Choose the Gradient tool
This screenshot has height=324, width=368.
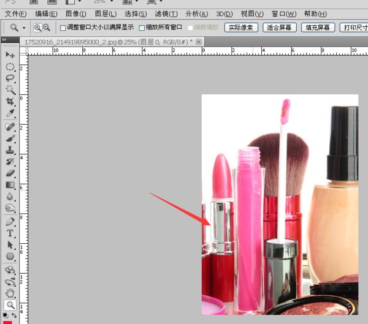tap(10, 185)
